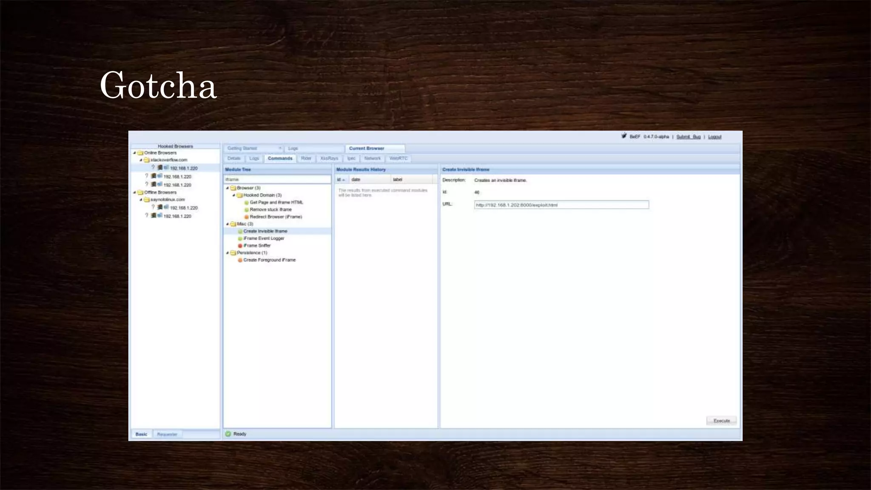Click the URL input field
This screenshot has width=871, height=490.
(x=561, y=205)
